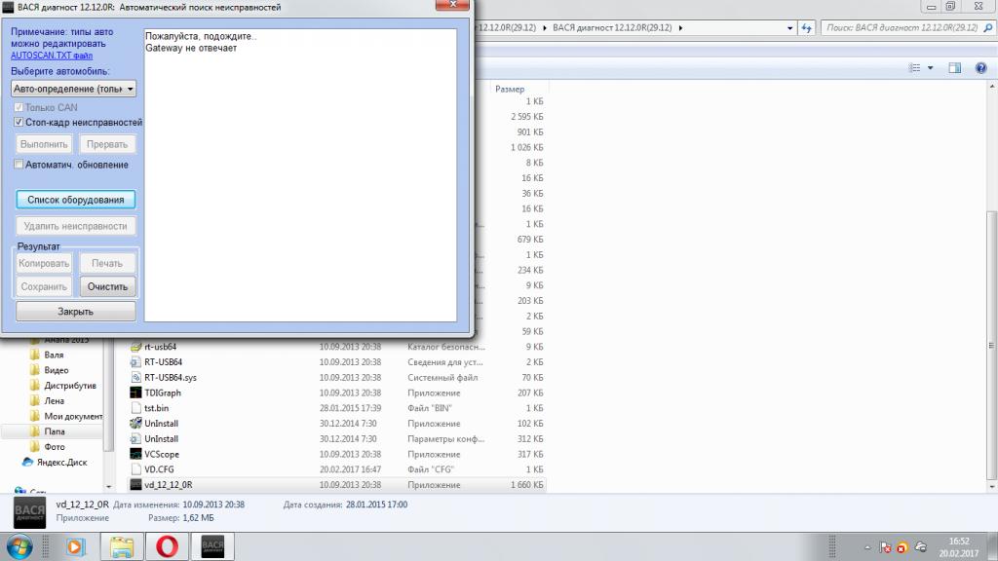Open the rt-usb64 security catalog file icon
The height and width of the screenshot is (561, 998).
click(x=135, y=347)
